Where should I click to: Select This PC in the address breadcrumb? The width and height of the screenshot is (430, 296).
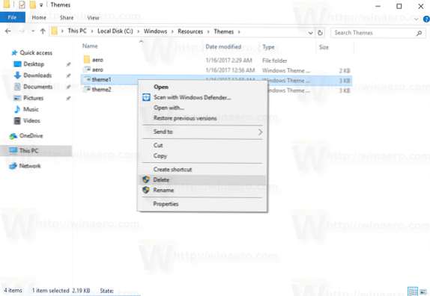[x=77, y=31]
